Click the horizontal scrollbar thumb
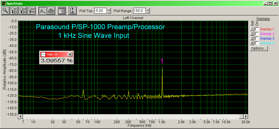This screenshot has height=129, width=279. click(241, 117)
